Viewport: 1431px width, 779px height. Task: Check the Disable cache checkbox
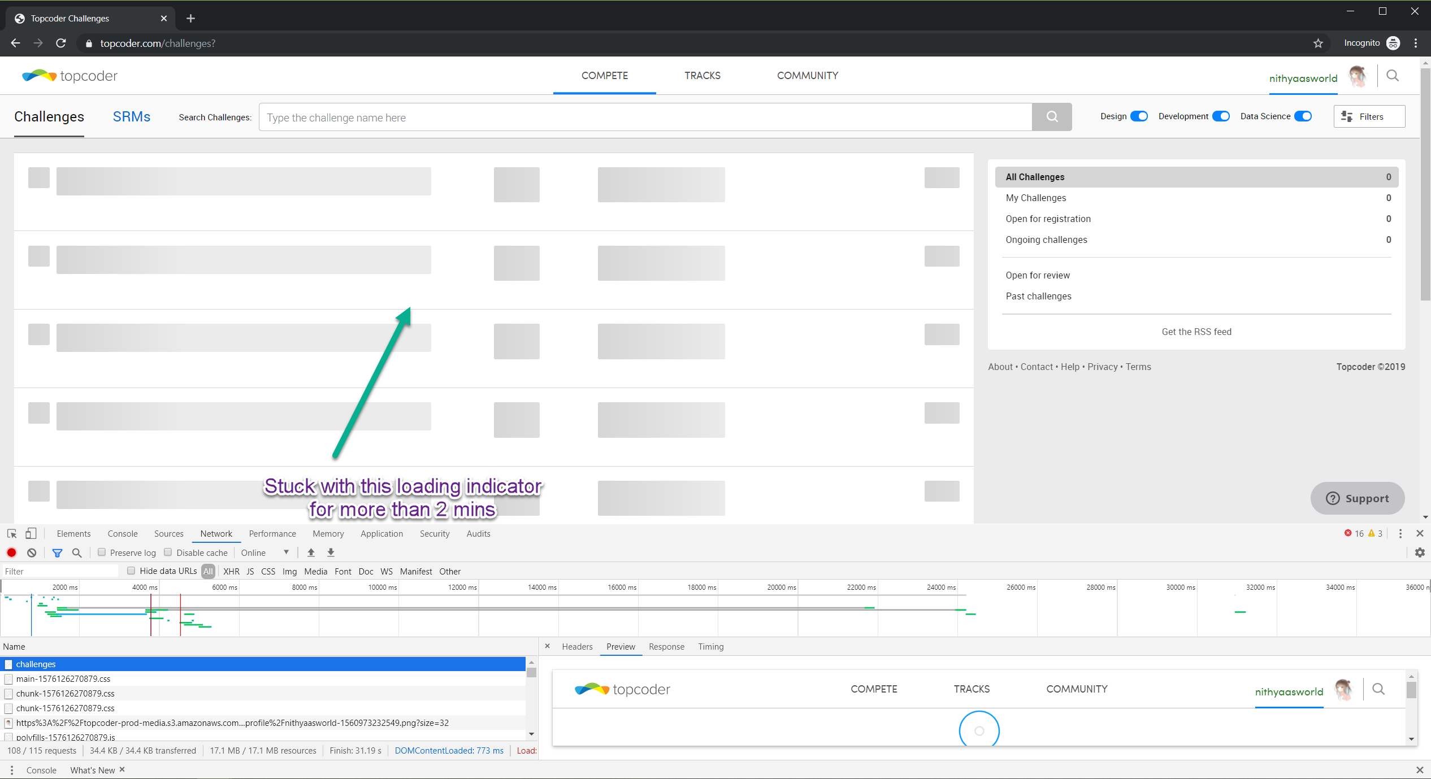point(168,552)
